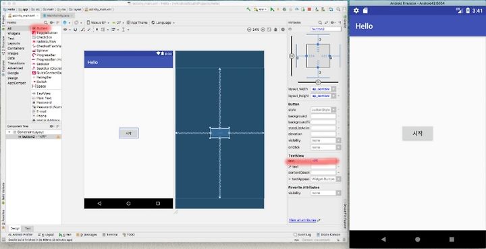Select ToggleButton in the palette list
Viewport: 486px width, 249px height.
[45, 32]
